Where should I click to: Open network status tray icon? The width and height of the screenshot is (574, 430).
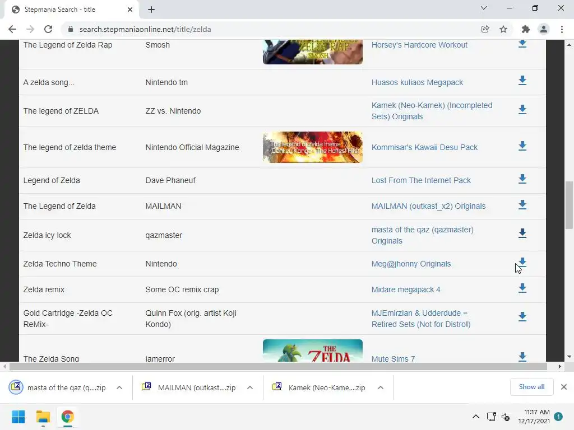(491, 417)
